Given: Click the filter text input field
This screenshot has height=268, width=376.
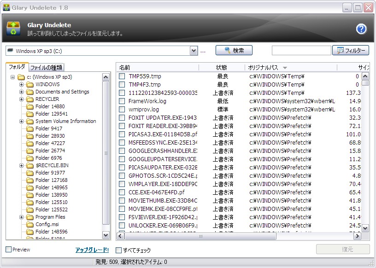Looking at the screenshot, I should (x=301, y=51).
